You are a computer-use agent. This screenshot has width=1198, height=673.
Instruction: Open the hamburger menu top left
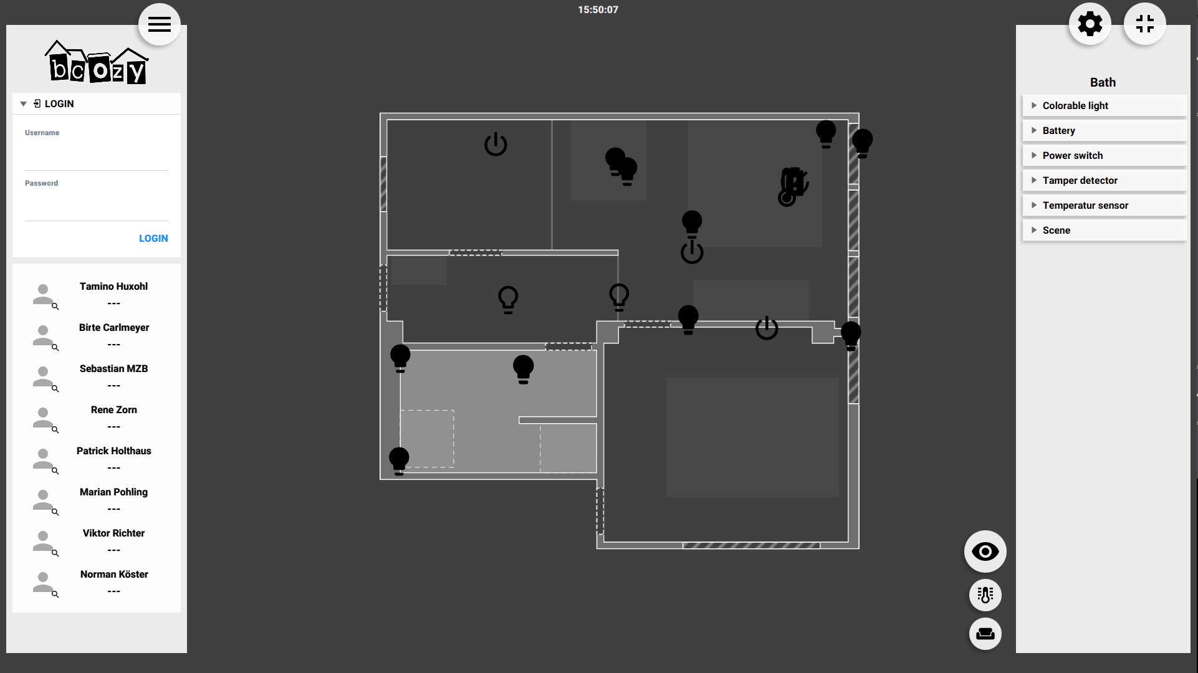click(159, 23)
